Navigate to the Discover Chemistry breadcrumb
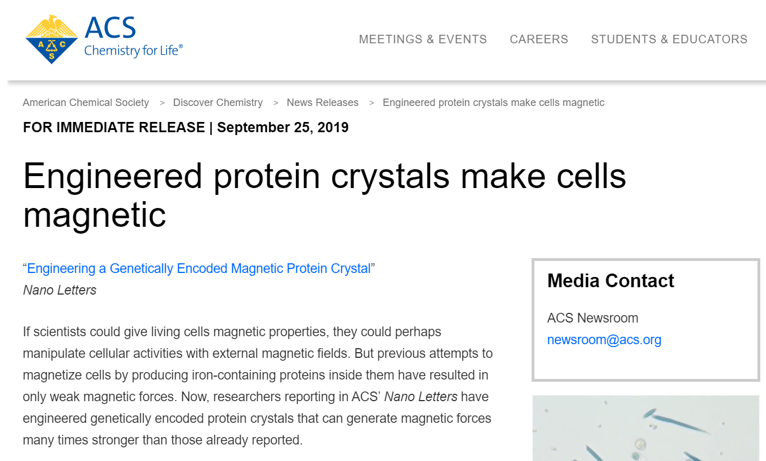 click(x=218, y=103)
